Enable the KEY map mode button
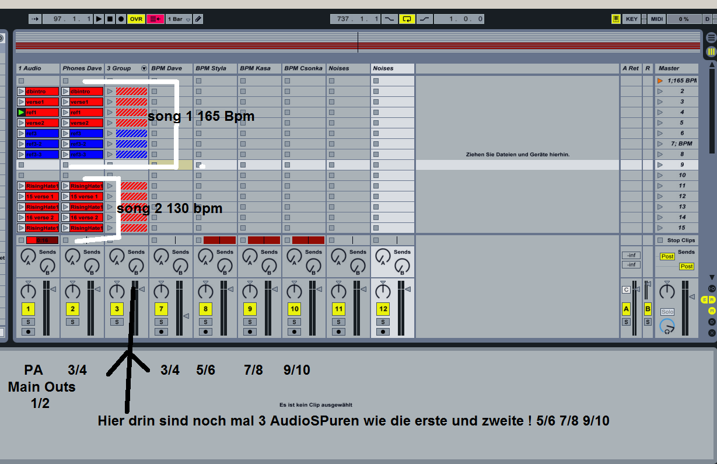The height and width of the screenshot is (464, 717). click(x=632, y=19)
